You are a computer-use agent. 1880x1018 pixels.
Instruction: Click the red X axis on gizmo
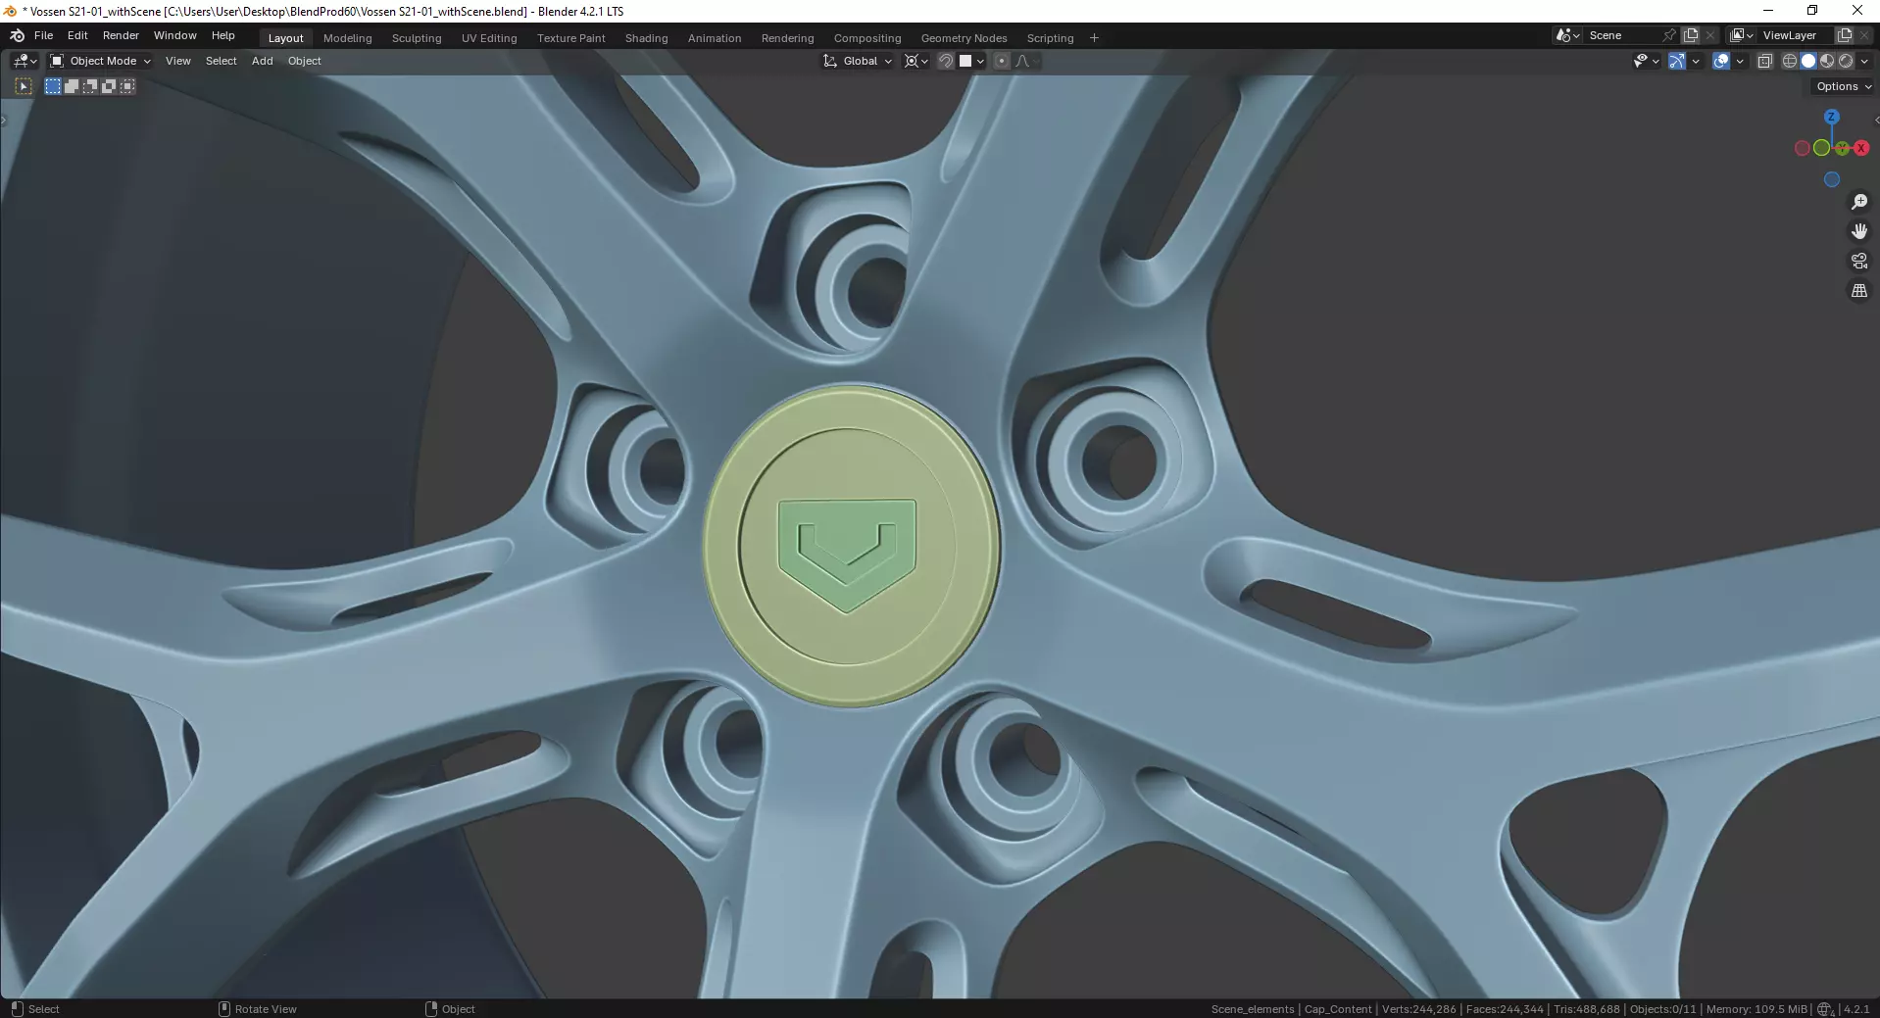(1860, 148)
